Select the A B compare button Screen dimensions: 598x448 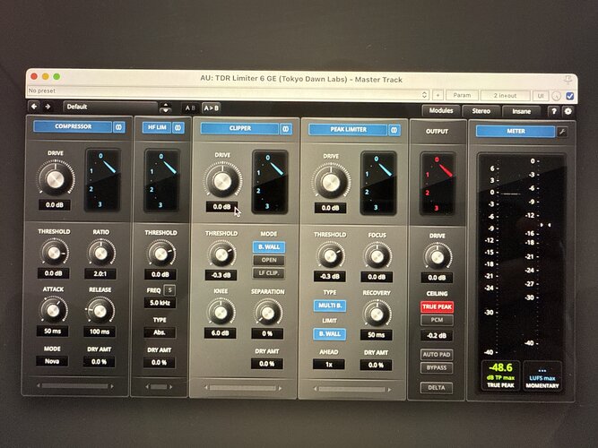[x=190, y=108]
